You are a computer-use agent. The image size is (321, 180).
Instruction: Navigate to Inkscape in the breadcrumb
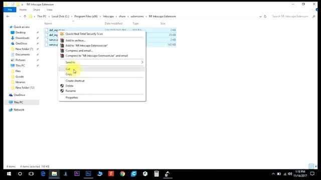pos(108,16)
